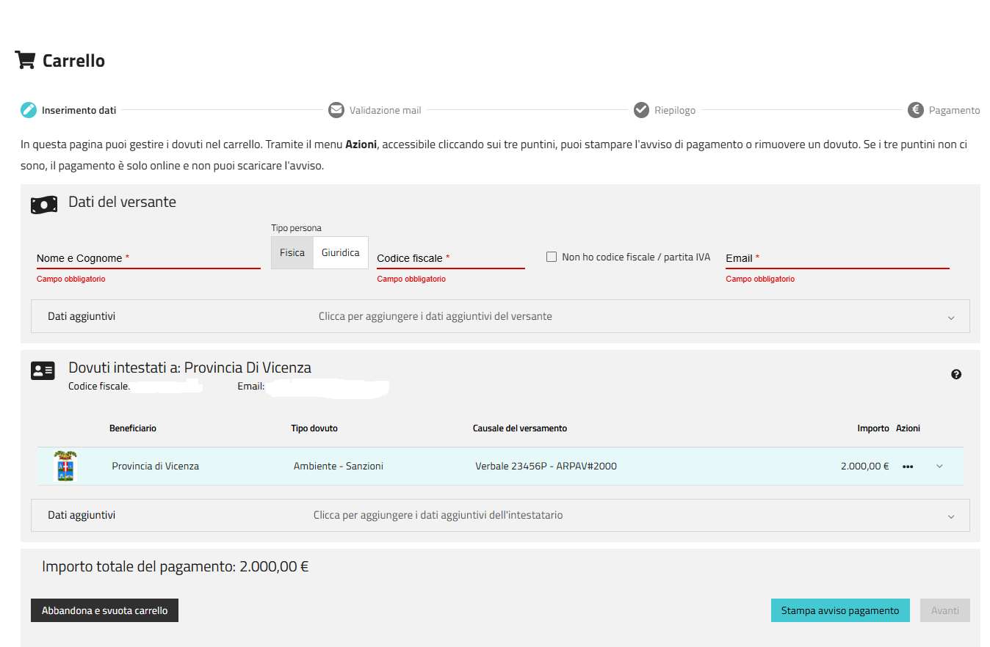Click the shopping cart icon beside Carrello
This screenshot has width=990, height=647.
point(25,60)
